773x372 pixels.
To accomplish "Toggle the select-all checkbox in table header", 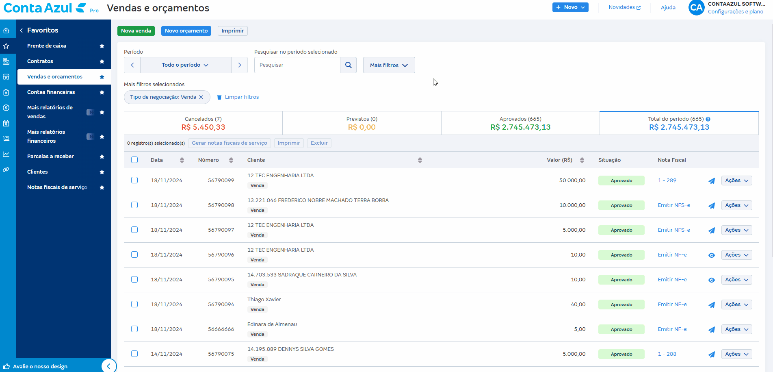I will click(x=134, y=160).
